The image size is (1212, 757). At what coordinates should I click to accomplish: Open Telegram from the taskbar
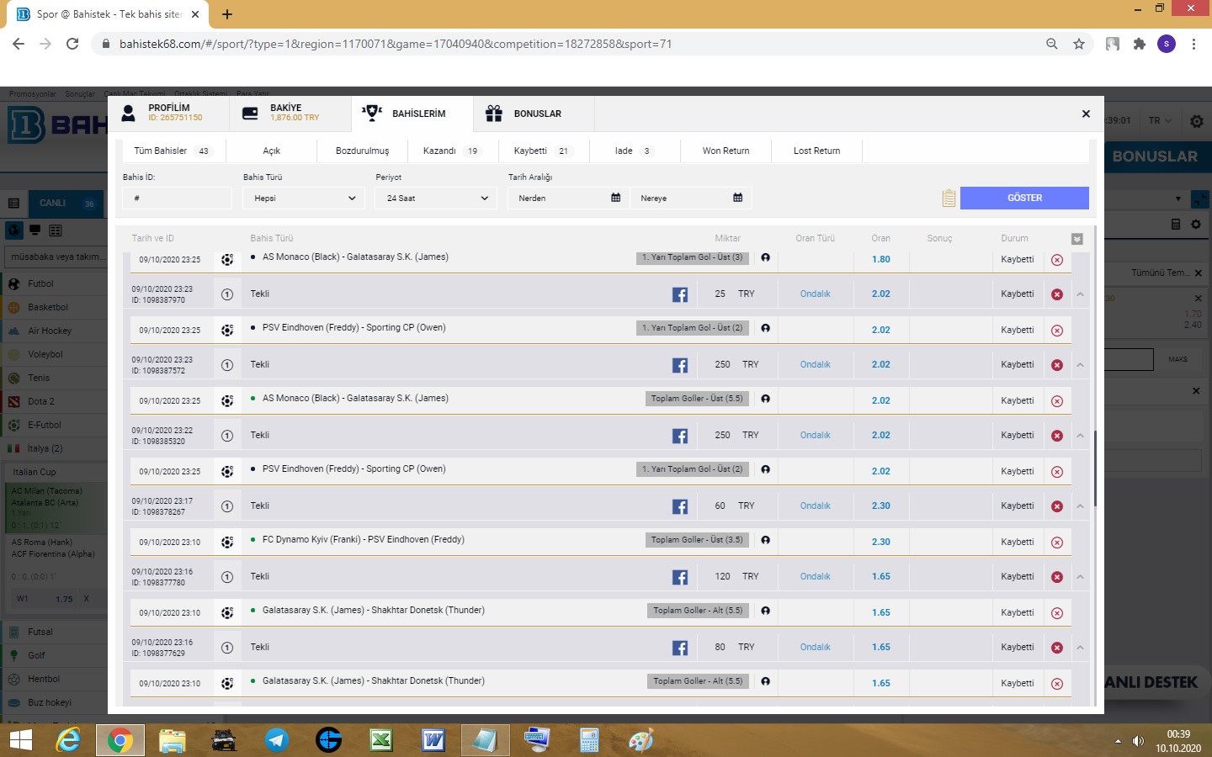[x=277, y=740]
